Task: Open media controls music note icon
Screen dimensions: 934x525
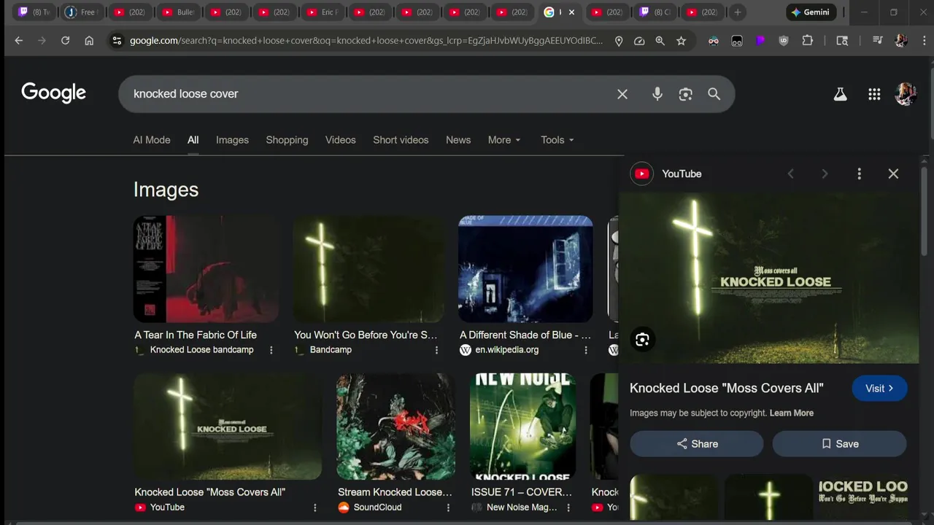Action: coord(878,41)
